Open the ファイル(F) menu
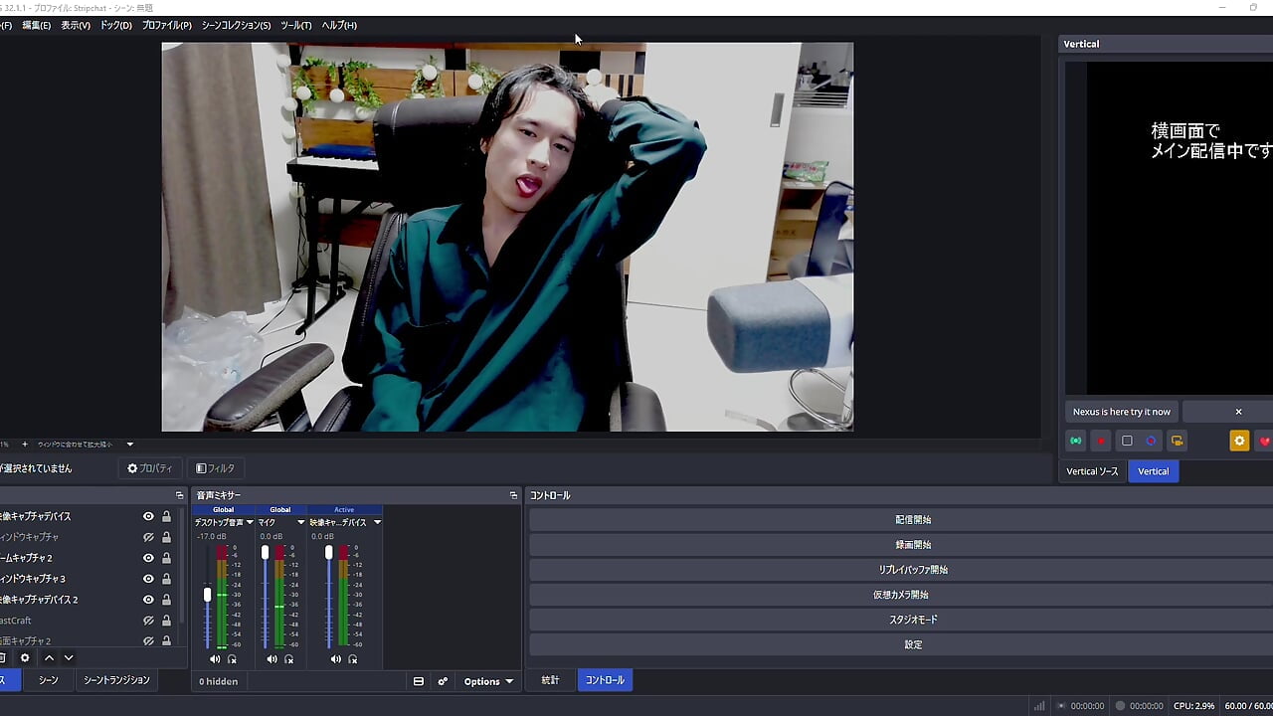 [6, 25]
